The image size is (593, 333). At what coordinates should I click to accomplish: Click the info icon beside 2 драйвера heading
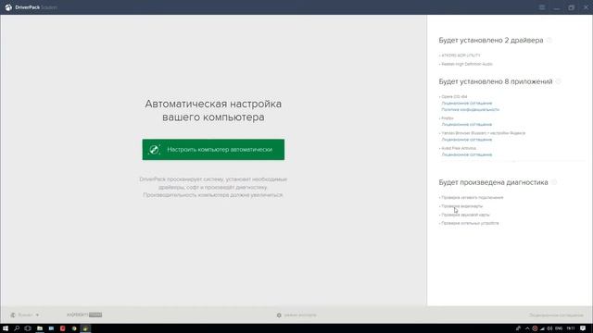tap(549, 40)
